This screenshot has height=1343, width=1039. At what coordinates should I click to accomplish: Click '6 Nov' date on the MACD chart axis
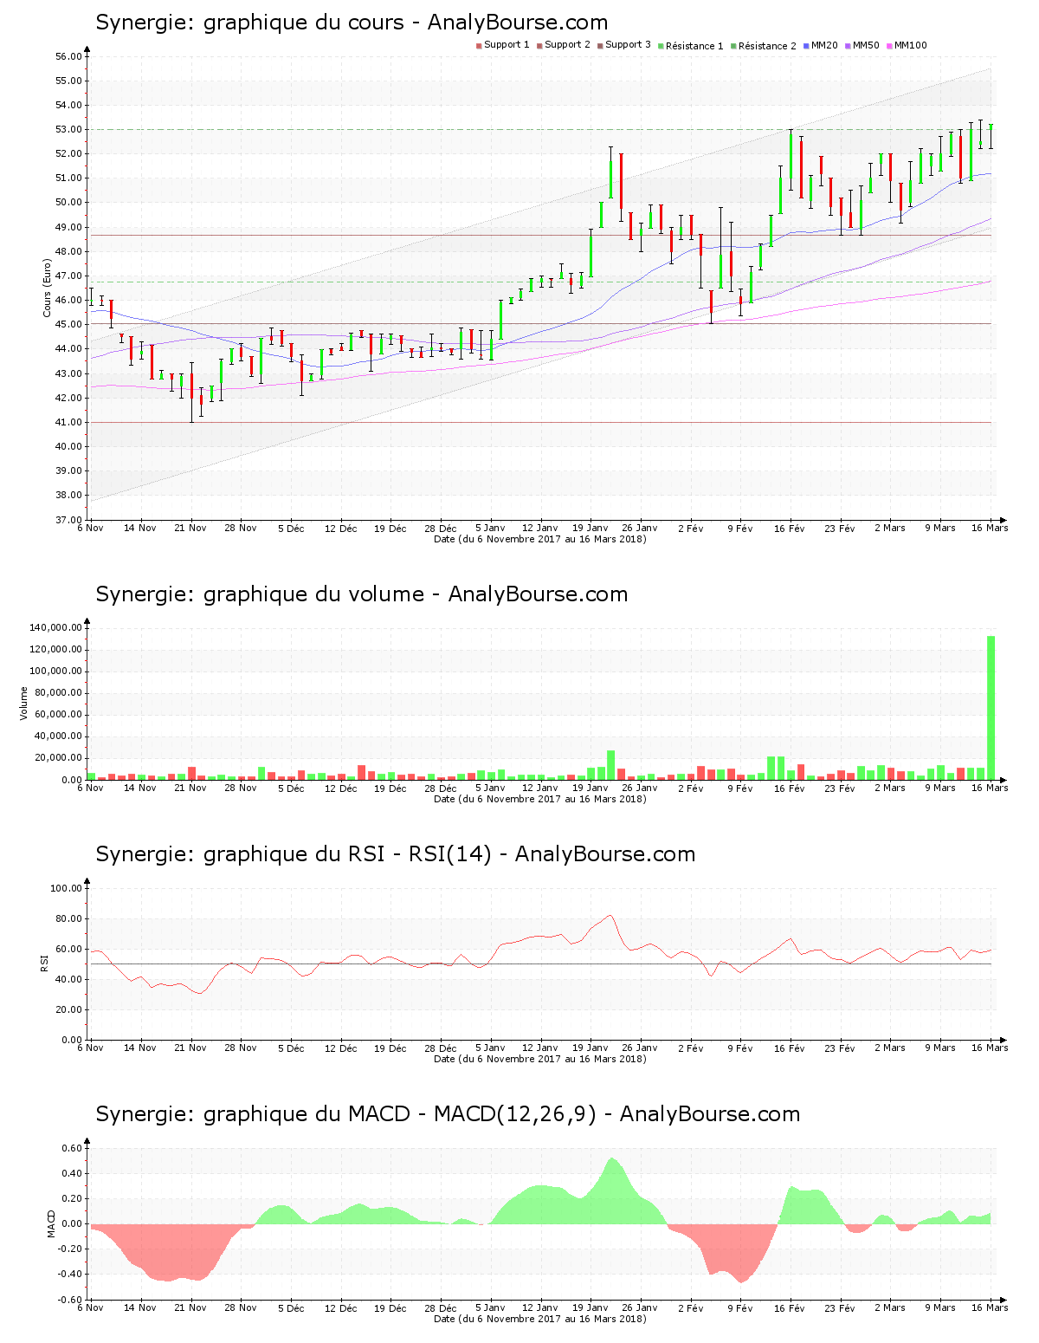point(91,1307)
